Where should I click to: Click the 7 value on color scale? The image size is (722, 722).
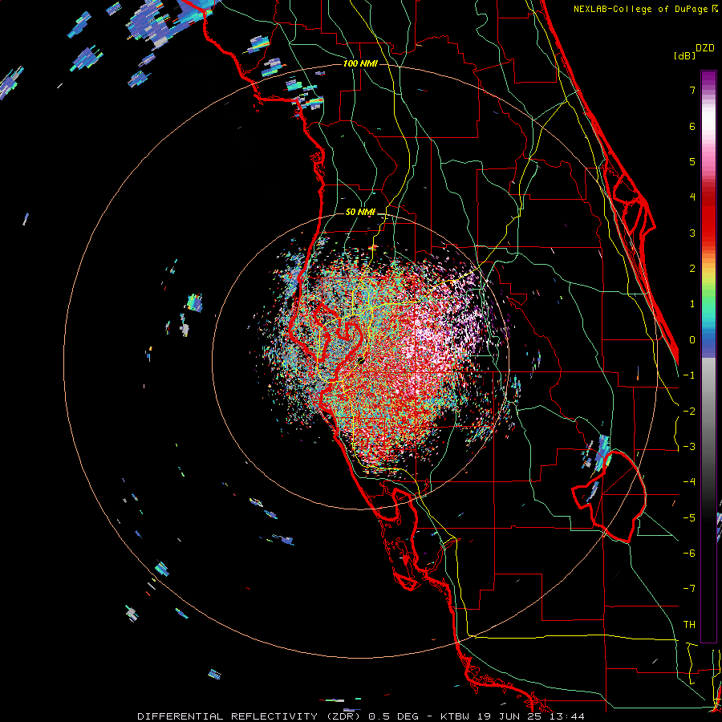(692, 90)
